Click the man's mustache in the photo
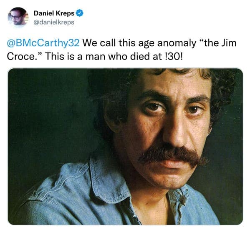 click(x=173, y=155)
